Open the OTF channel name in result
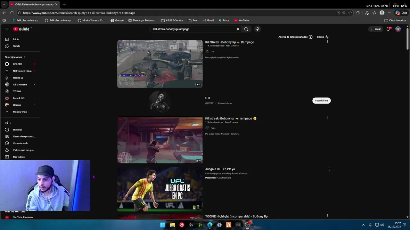Image resolution: width=410 pixels, height=230 pixels. tap(208, 98)
